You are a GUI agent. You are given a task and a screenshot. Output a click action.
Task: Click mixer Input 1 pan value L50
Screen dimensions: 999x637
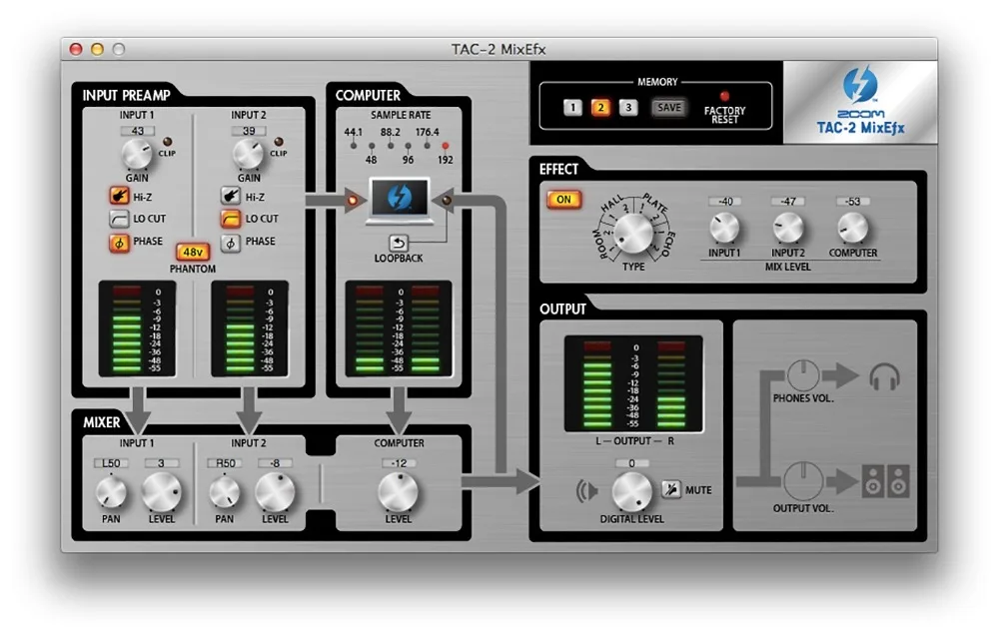click(x=111, y=463)
